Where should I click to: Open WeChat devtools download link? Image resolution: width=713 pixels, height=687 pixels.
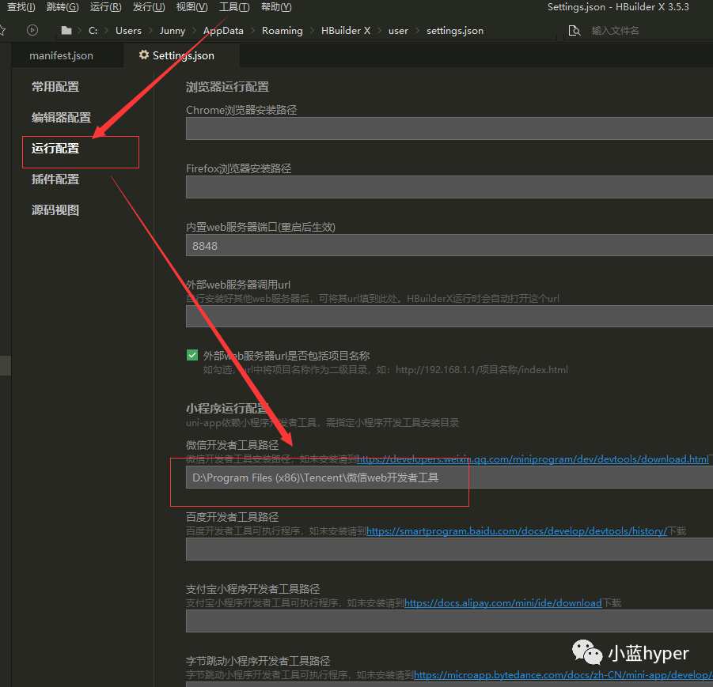pos(533,459)
